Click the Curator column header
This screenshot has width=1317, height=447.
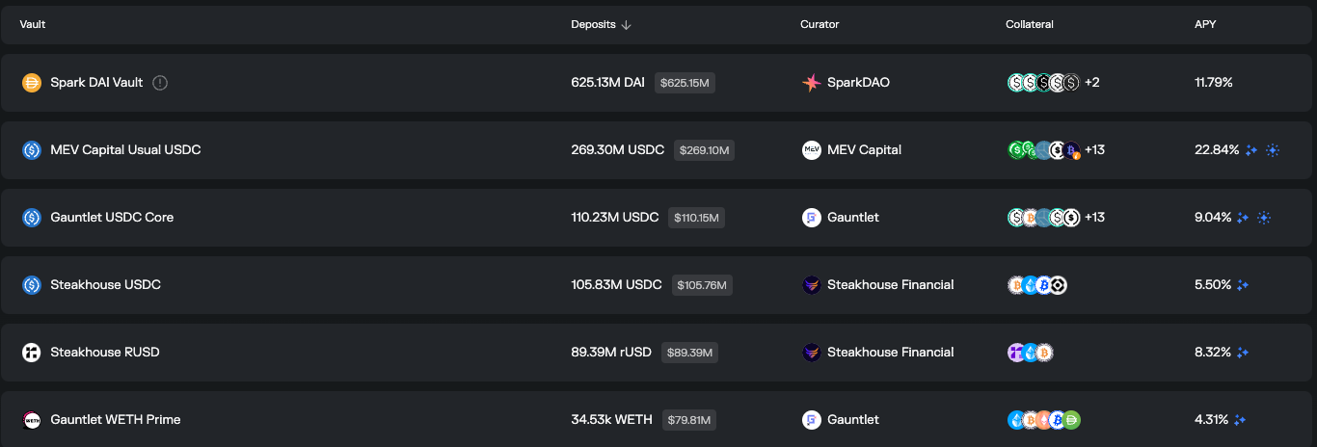(x=820, y=24)
